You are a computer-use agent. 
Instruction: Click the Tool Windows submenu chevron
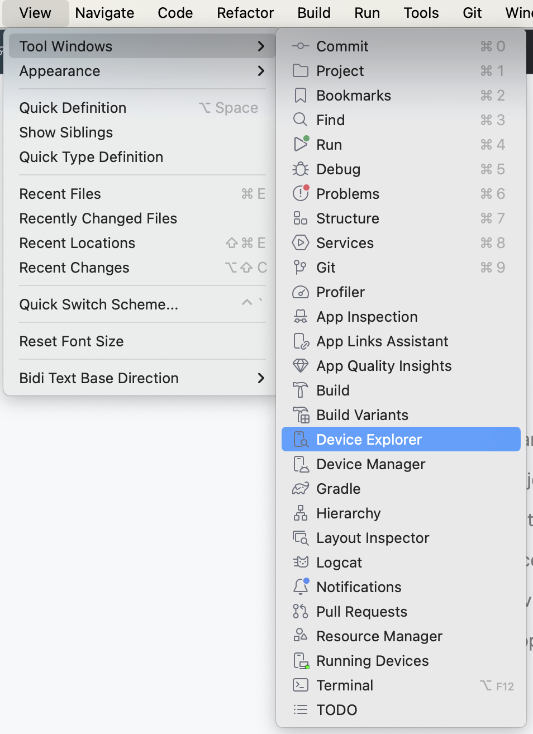pos(261,46)
